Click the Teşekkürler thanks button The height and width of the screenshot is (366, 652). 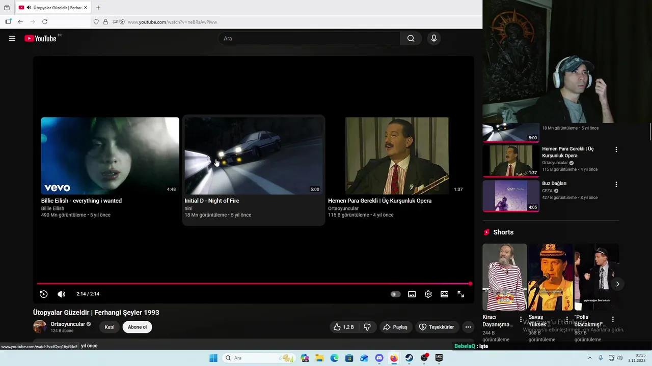pyautogui.click(x=437, y=327)
